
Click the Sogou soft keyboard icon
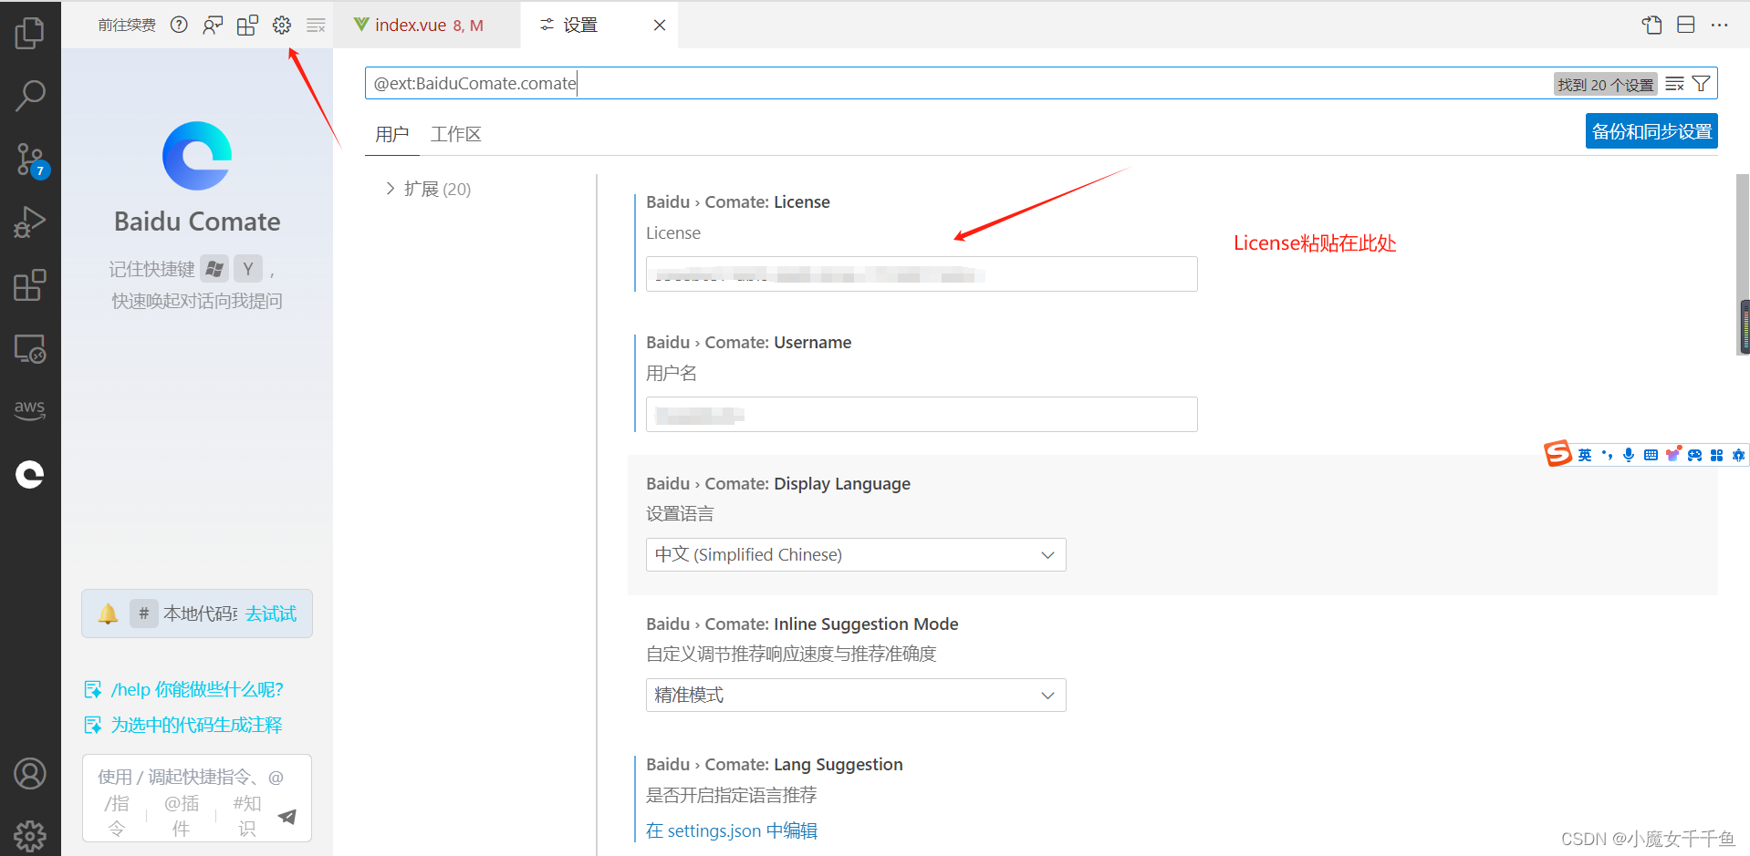point(1651,455)
